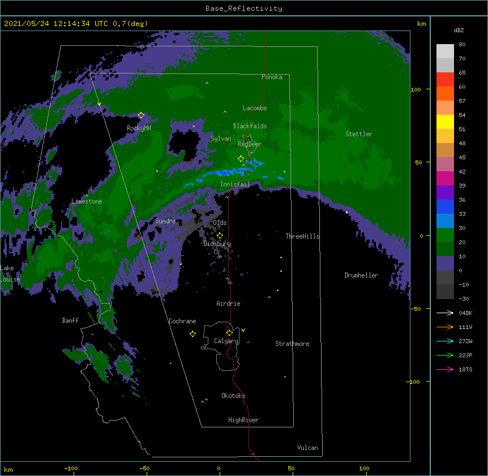Select the orange 111V arrow legend icon
This screenshot has width=488, height=476.
(x=445, y=327)
